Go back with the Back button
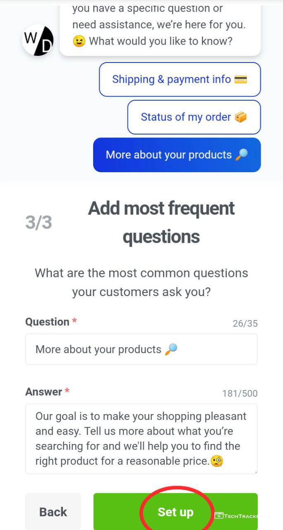 pyautogui.click(x=53, y=512)
